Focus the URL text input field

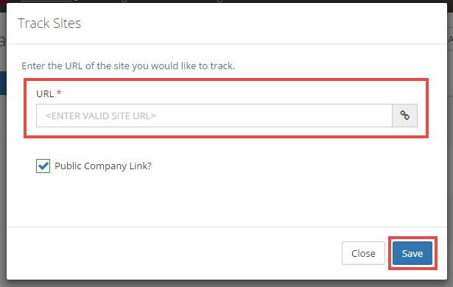point(214,116)
